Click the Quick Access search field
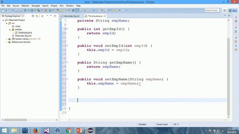The image size is (239, 134). (212, 10)
